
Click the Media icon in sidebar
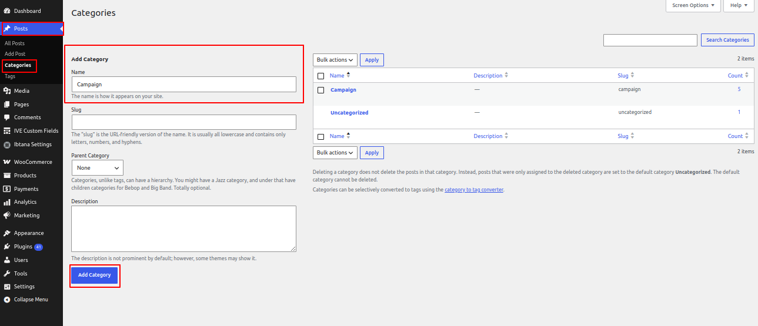pyautogui.click(x=7, y=91)
